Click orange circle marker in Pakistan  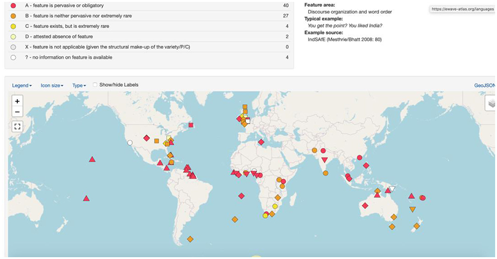pos(315,150)
